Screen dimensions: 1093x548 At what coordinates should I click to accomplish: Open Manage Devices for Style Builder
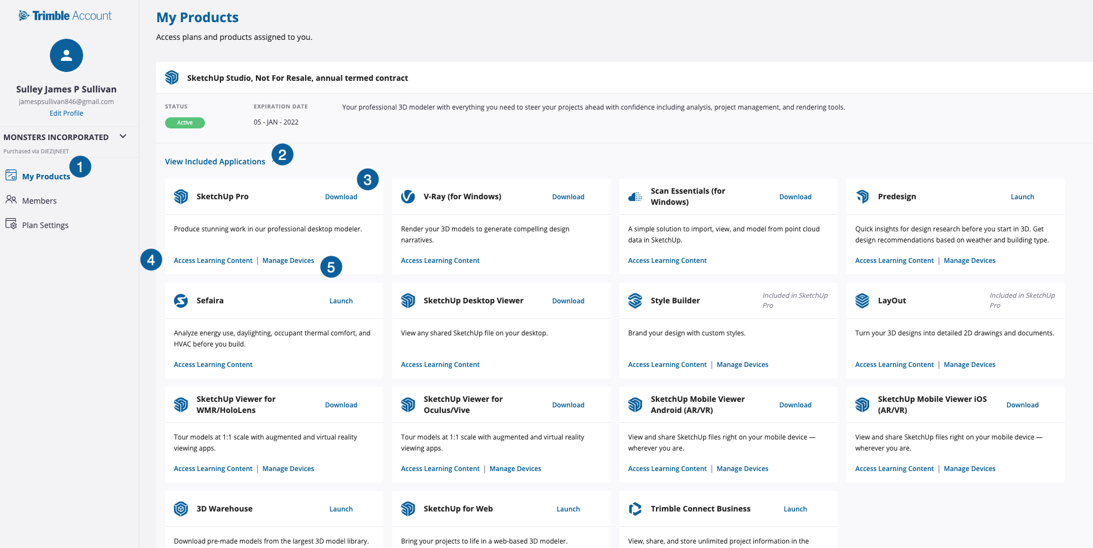(742, 365)
